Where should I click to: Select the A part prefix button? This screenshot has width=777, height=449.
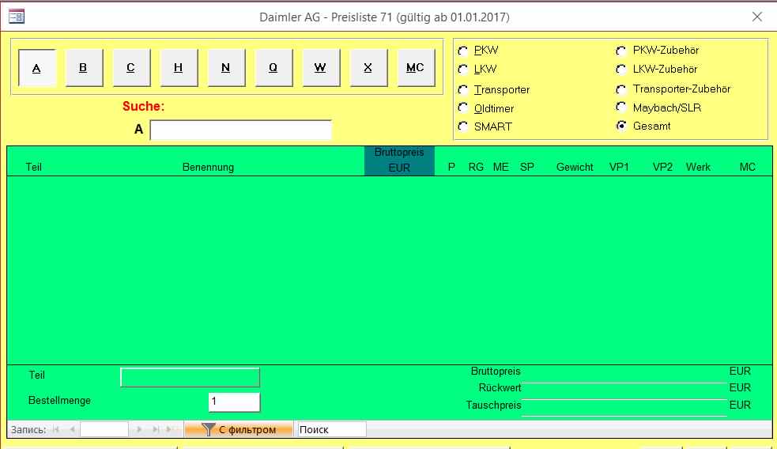coord(36,68)
